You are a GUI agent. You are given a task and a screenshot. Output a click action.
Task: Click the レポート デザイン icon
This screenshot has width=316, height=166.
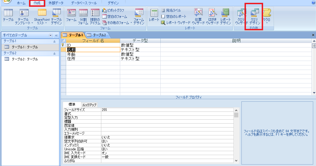pyautogui.click(x=225, y=17)
